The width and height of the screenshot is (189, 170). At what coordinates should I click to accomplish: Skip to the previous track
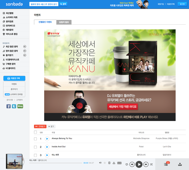click(132, 164)
